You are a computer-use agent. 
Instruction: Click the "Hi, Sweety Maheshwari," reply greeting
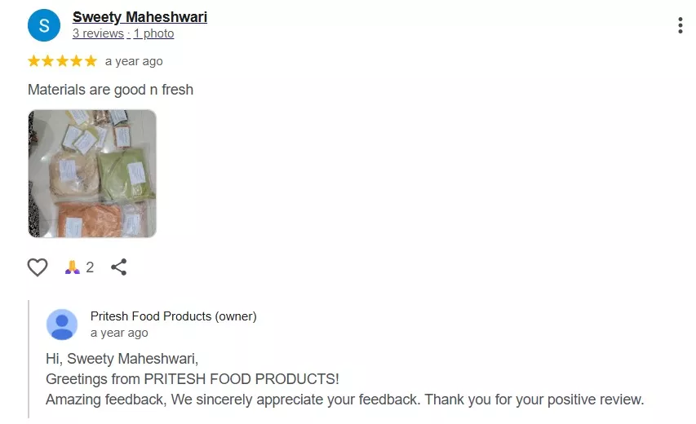[x=122, y=359]
